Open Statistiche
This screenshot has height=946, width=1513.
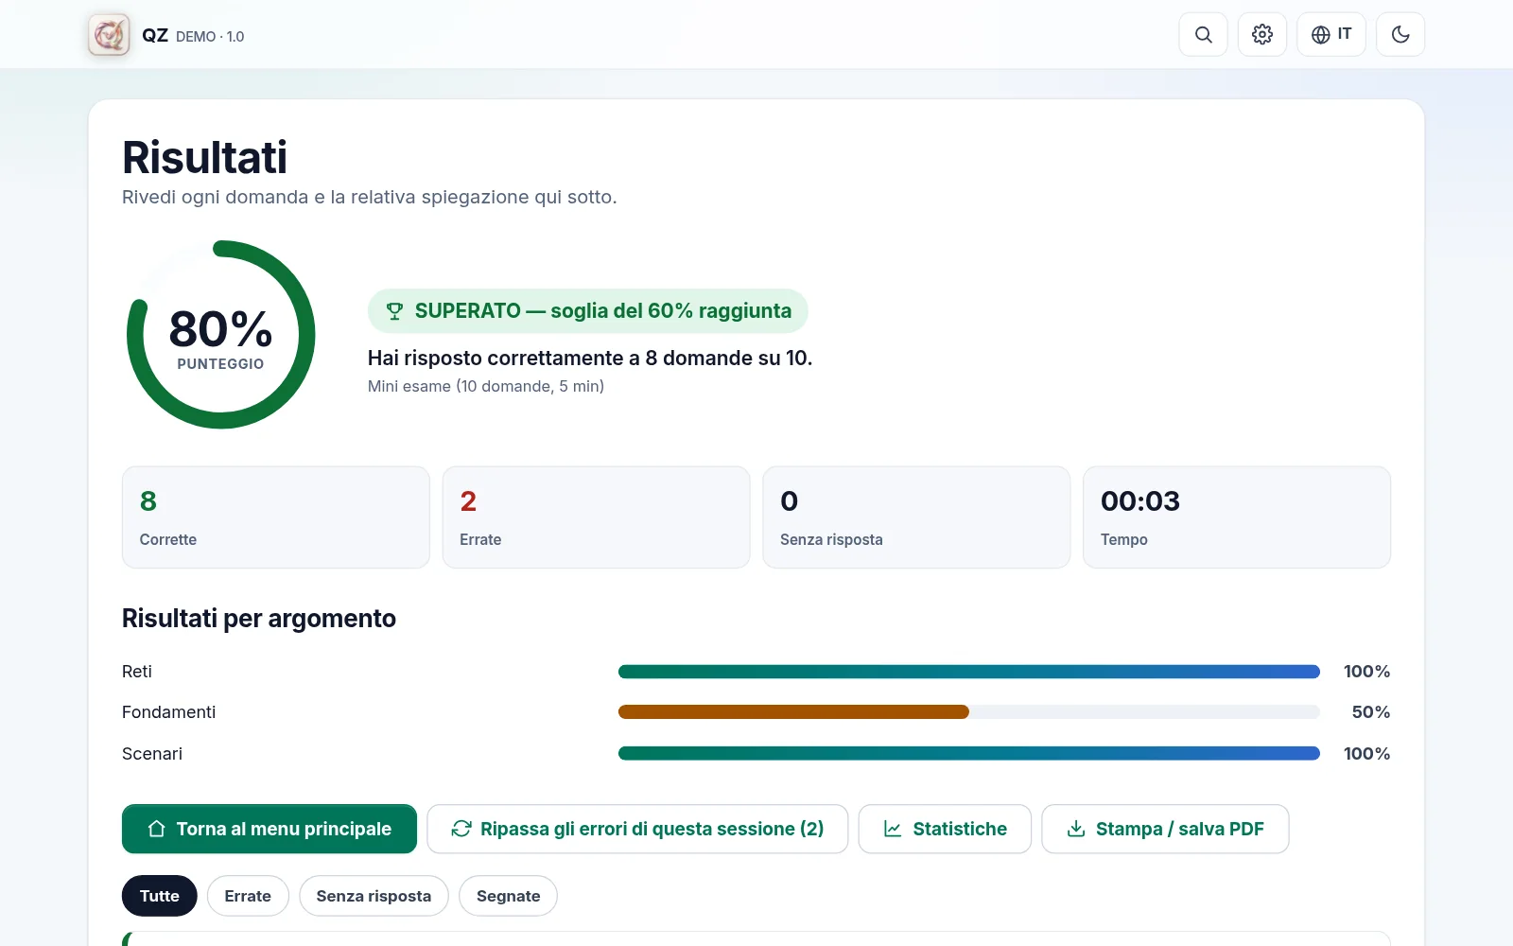click(945, 829)
